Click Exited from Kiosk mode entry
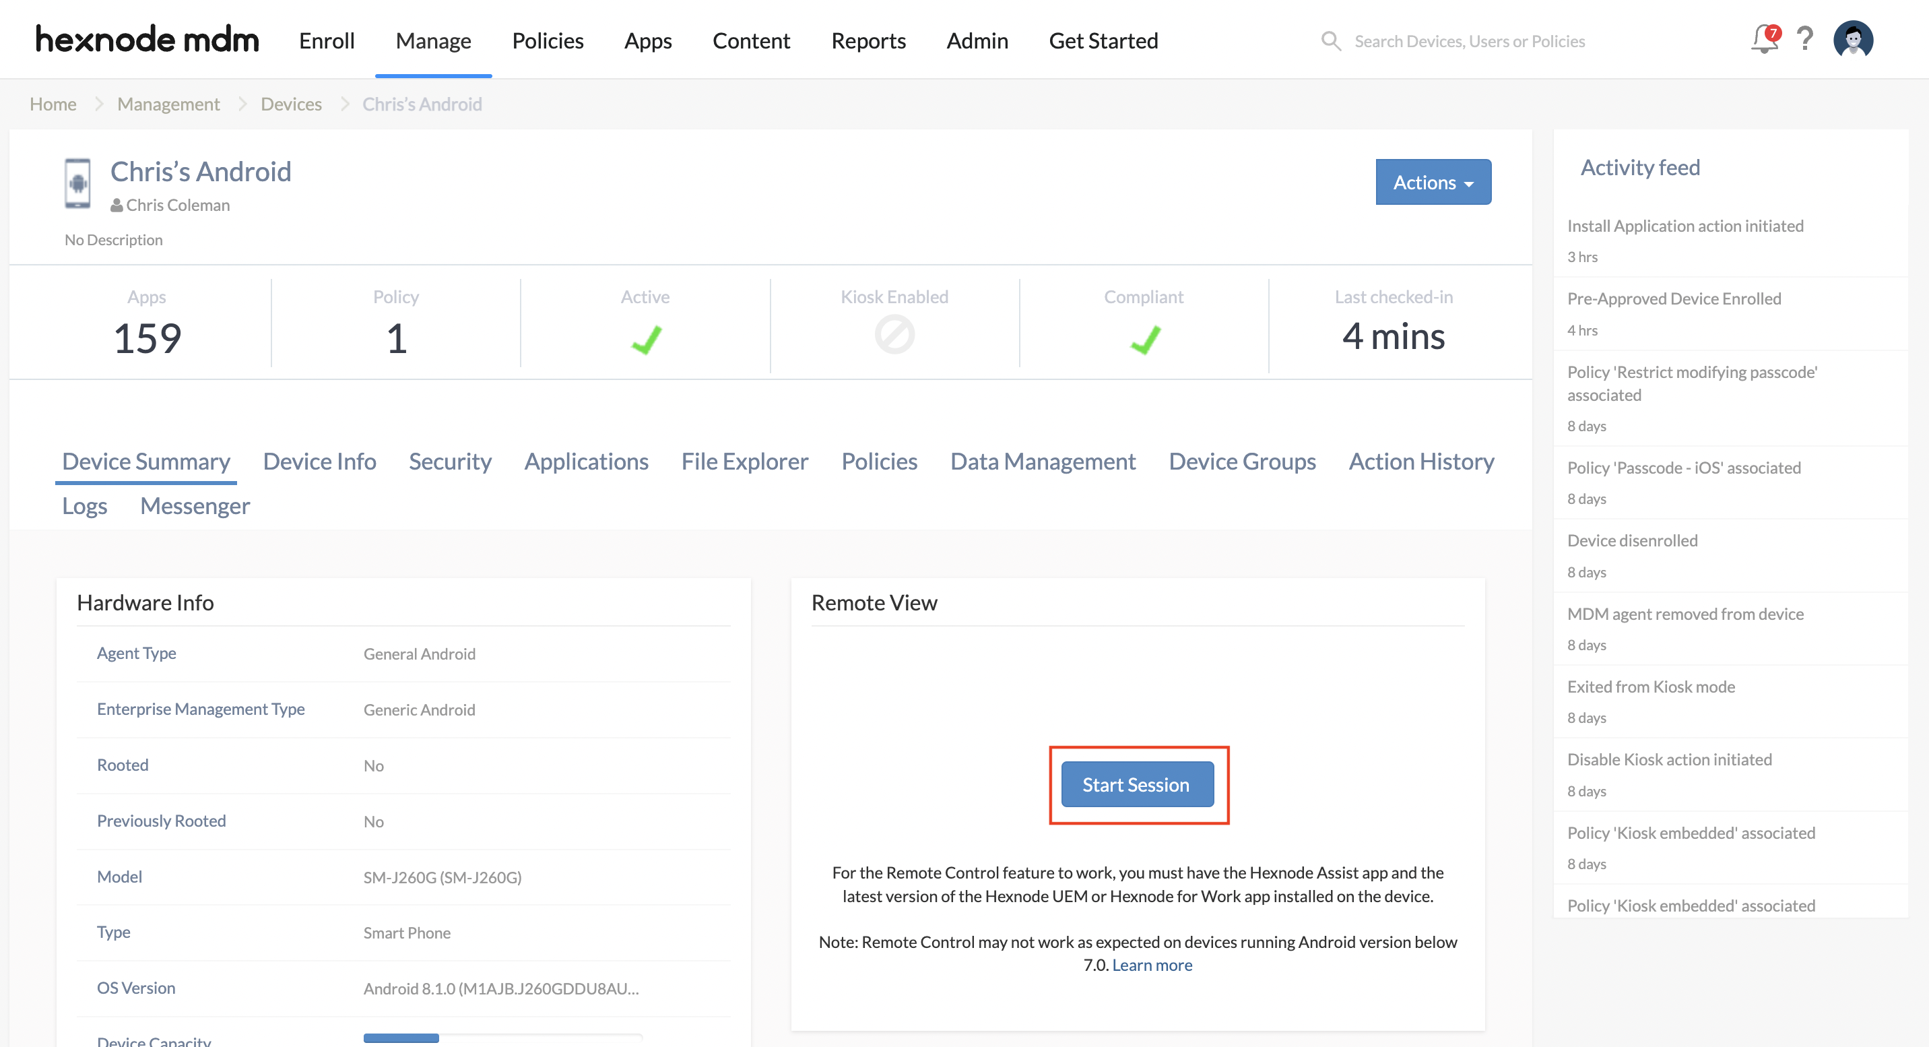1929x1047 pixels. [1650, 687]
